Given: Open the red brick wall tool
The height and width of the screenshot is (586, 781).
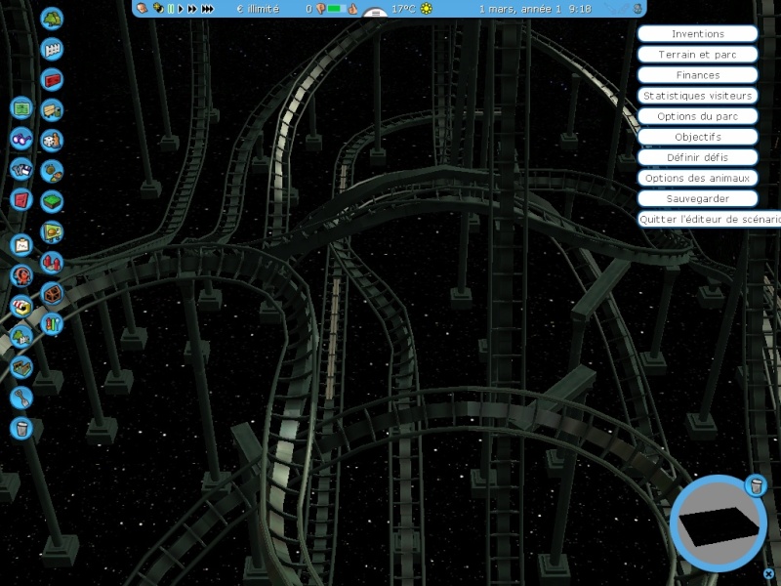Looking at the screenshot, I should pos(52,80).
